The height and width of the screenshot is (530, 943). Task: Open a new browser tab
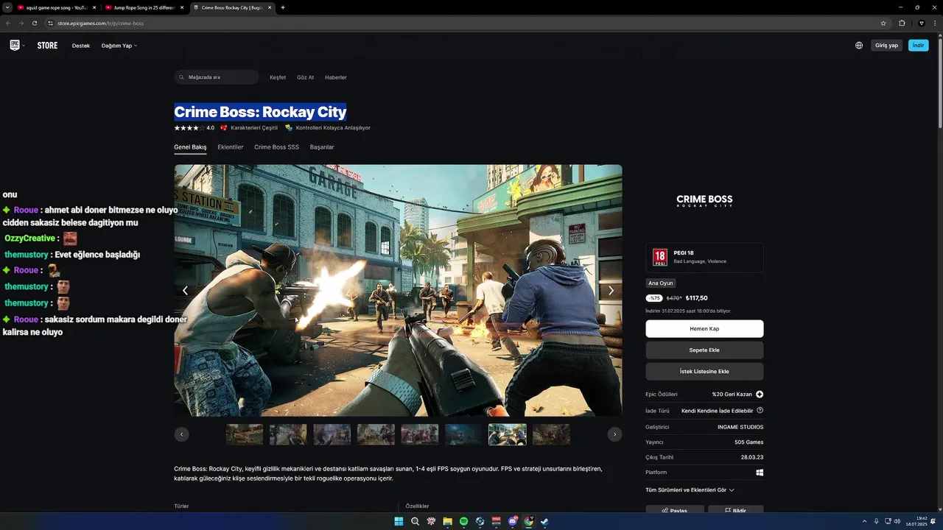tap(283, 7)
